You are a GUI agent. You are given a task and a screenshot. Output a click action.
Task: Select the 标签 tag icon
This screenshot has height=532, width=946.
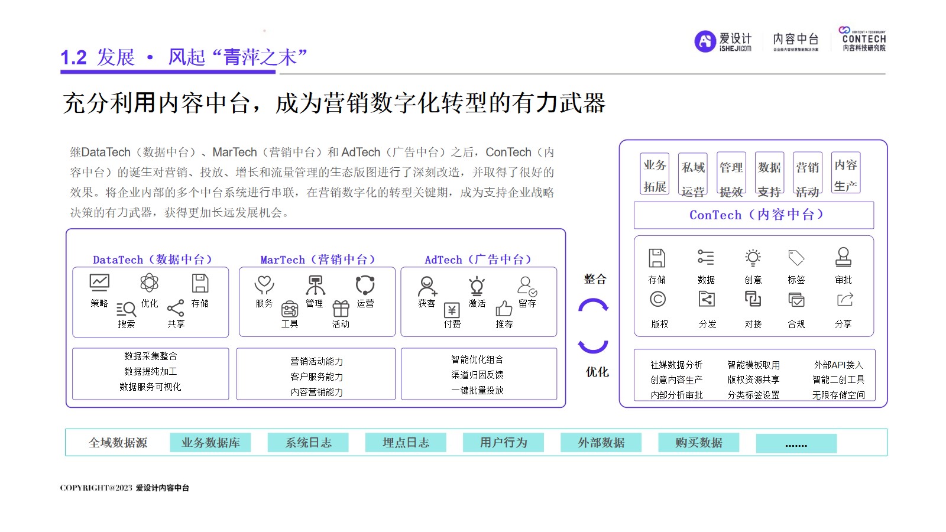coord(796,258)
